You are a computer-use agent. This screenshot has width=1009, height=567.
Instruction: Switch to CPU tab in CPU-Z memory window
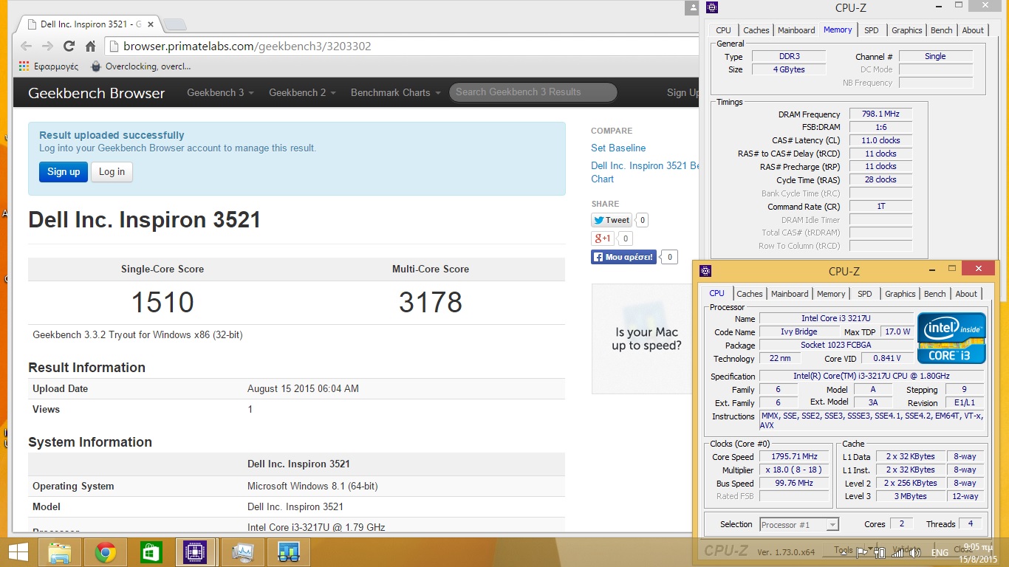[724, 30]
